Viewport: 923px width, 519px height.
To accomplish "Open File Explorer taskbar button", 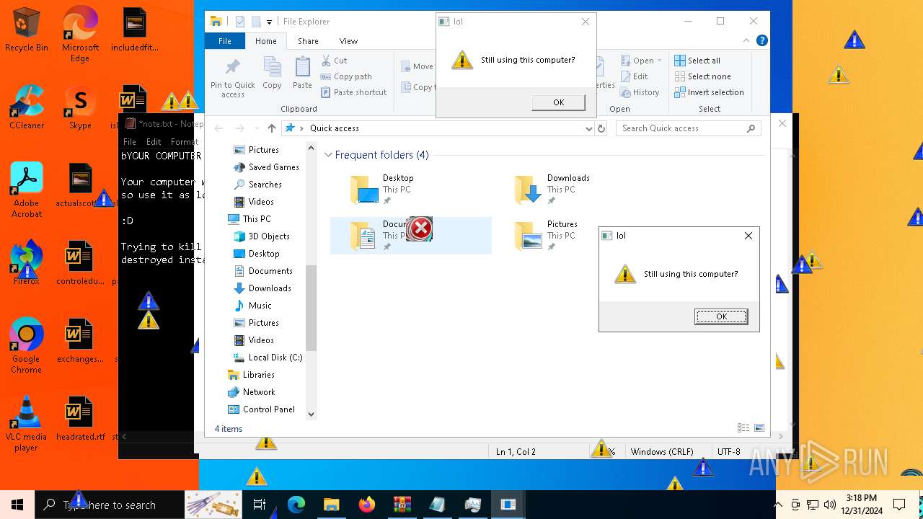I will point(331,505).
